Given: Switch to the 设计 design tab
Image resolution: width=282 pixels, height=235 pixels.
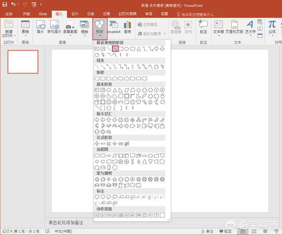Looking at the screenshot, I should tap(75, 14).
